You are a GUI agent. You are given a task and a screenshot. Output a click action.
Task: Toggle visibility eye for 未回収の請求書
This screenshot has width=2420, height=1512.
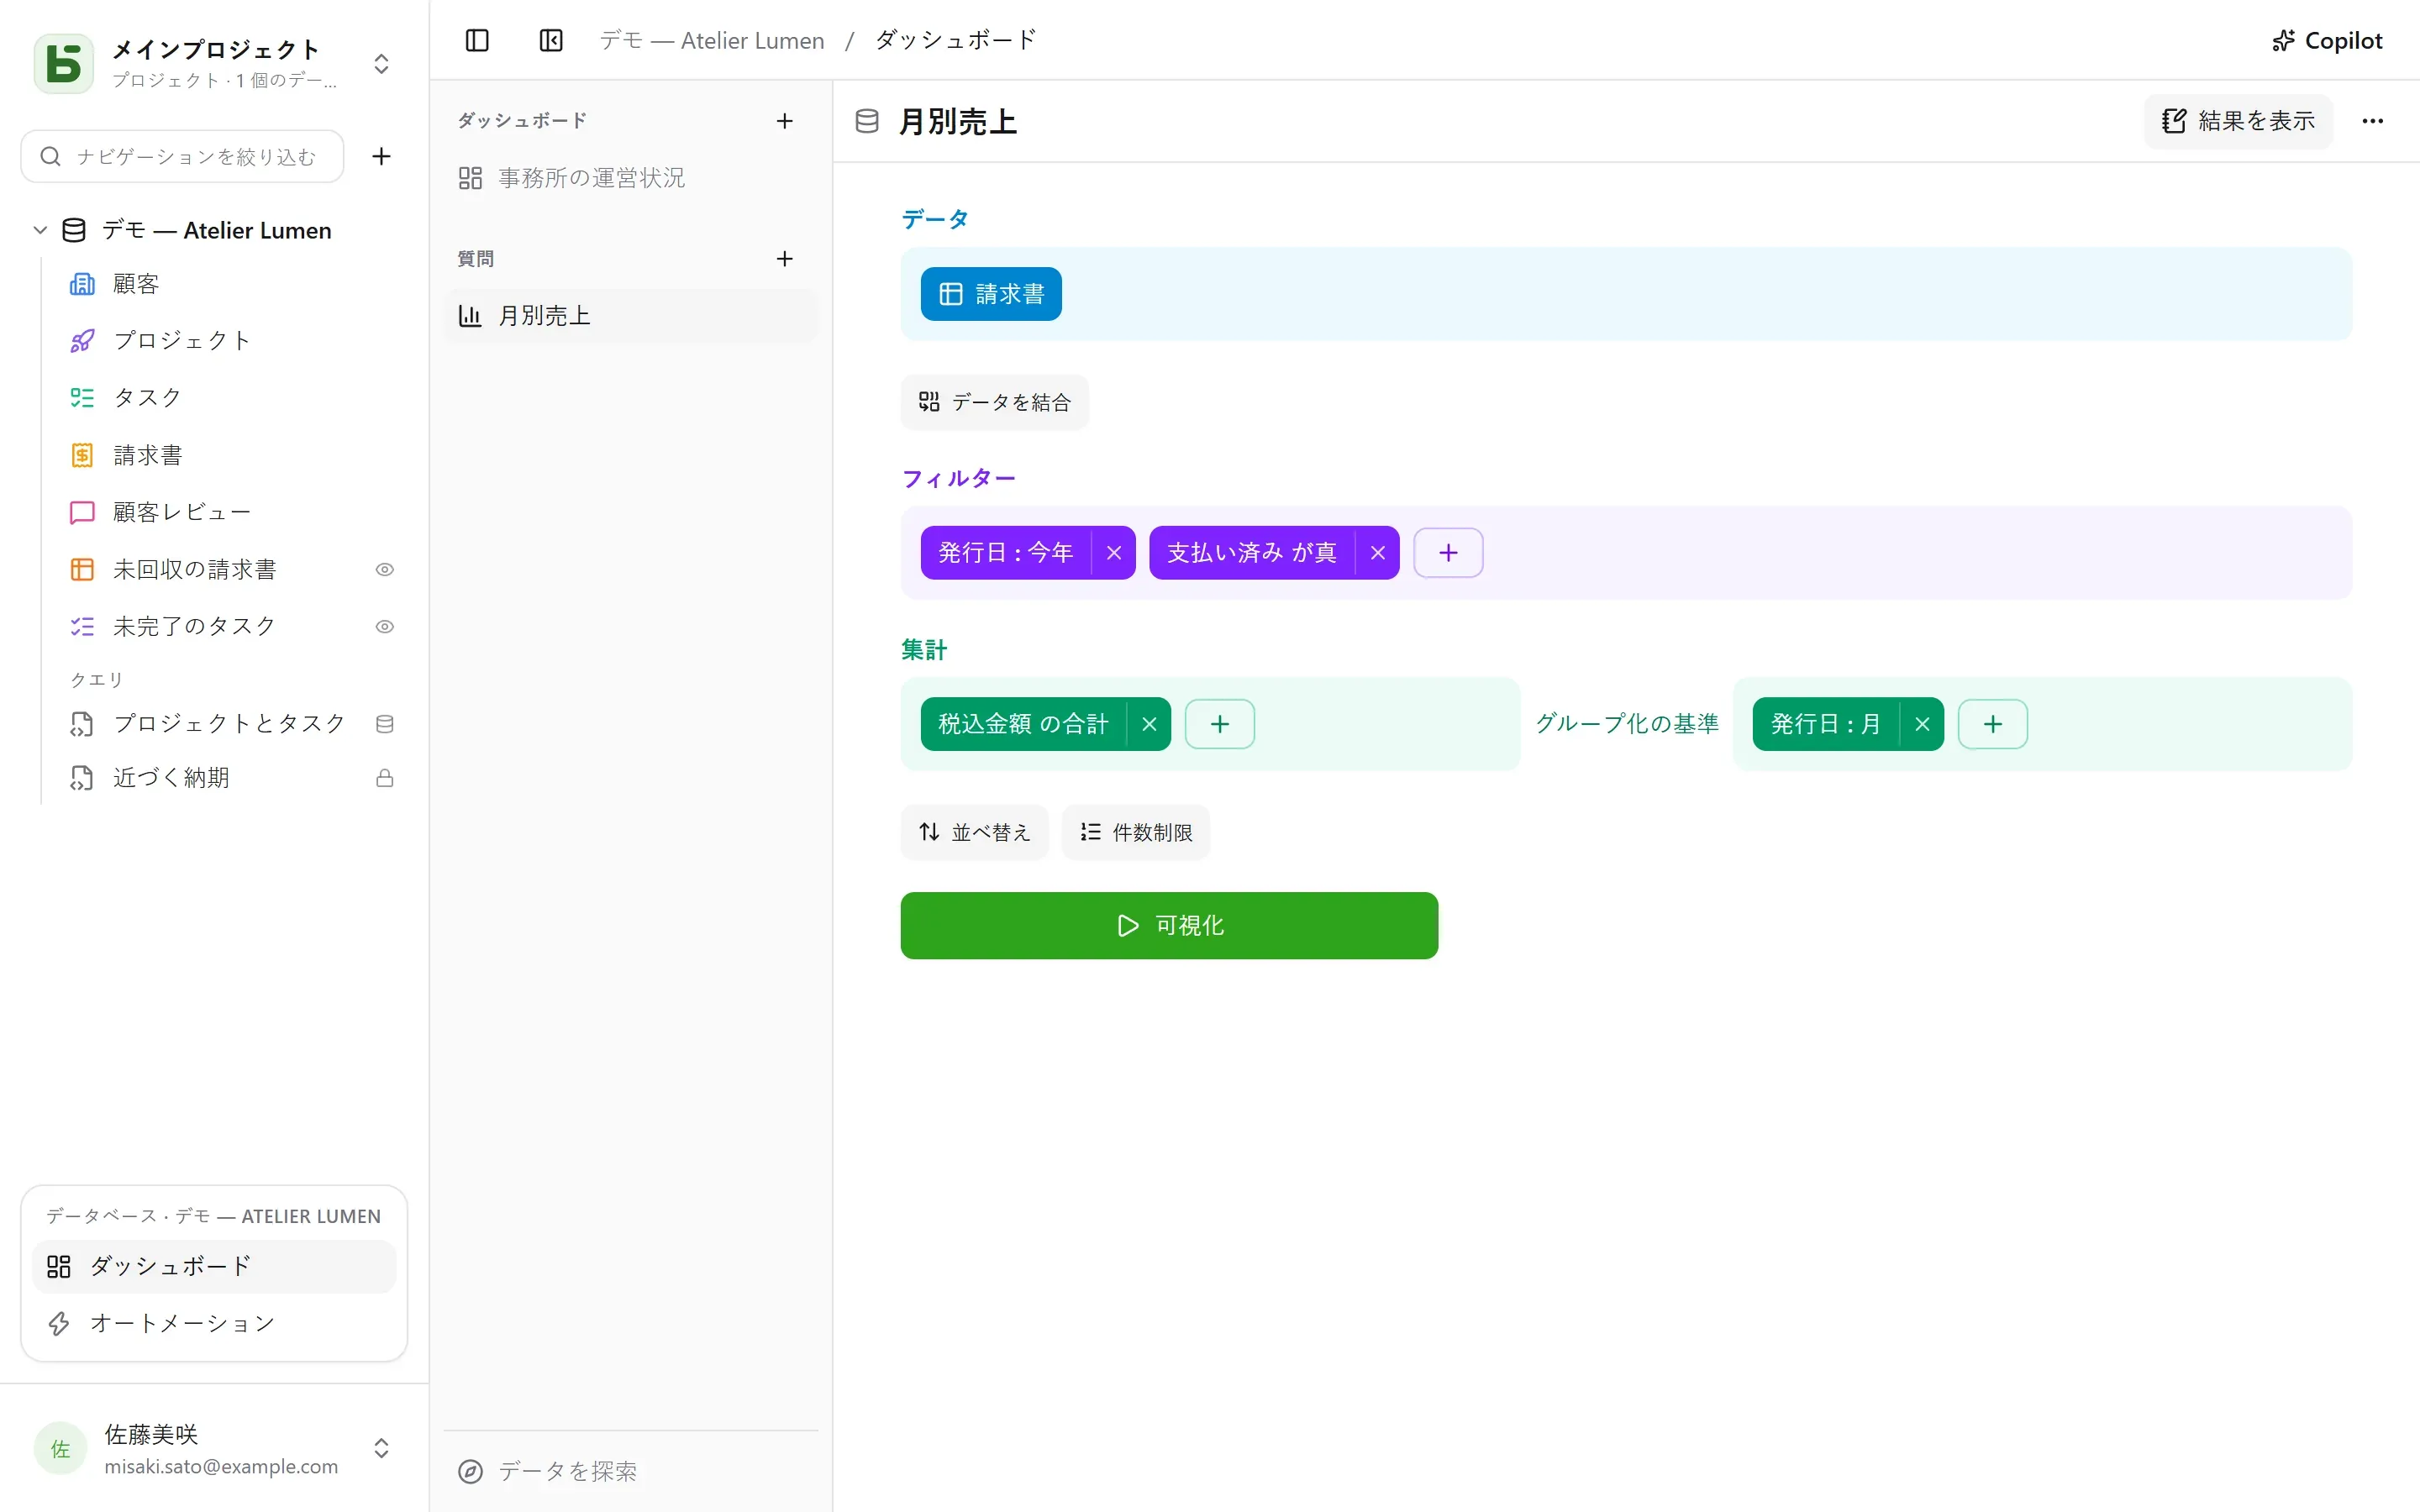[x=385, y=570]
